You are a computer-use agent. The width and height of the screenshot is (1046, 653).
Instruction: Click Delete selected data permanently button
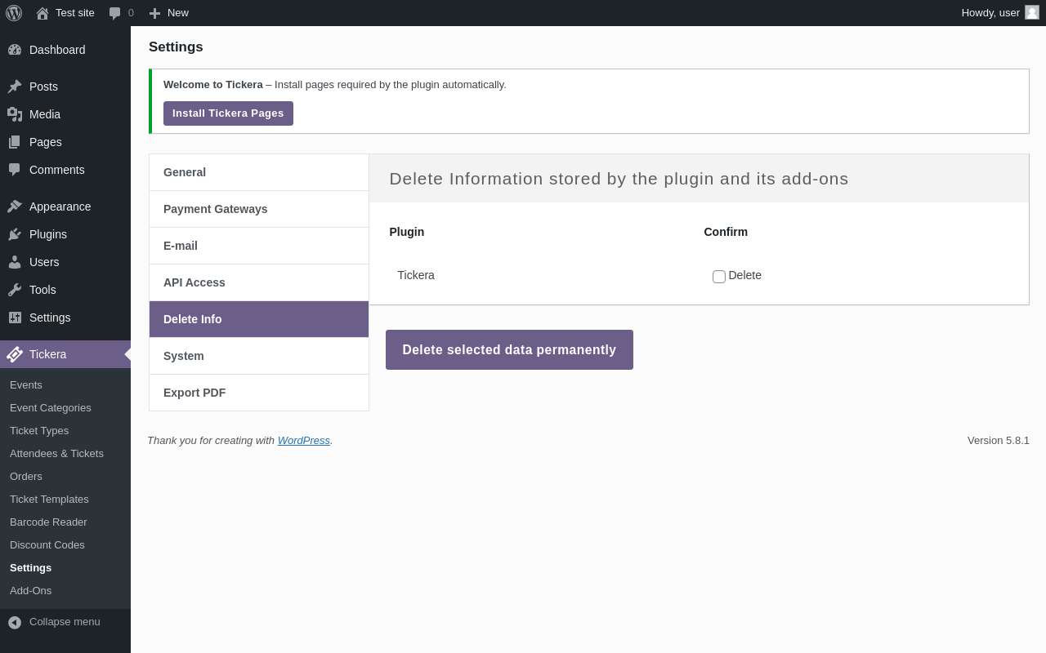(509, 350)
